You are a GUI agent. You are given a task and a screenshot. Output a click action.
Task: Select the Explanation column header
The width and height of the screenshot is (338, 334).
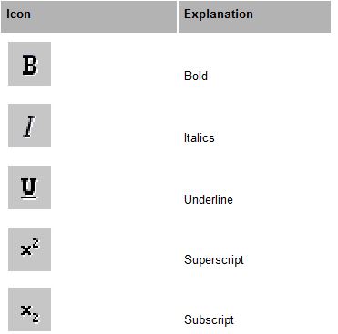tap(219, 15)
